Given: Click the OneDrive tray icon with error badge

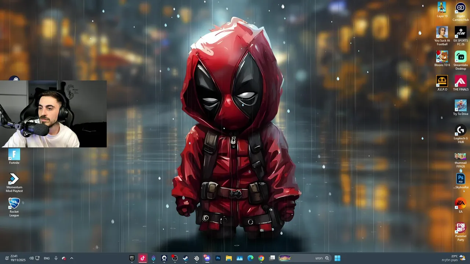Looking at the screenshot, I should tap(64, 258).
